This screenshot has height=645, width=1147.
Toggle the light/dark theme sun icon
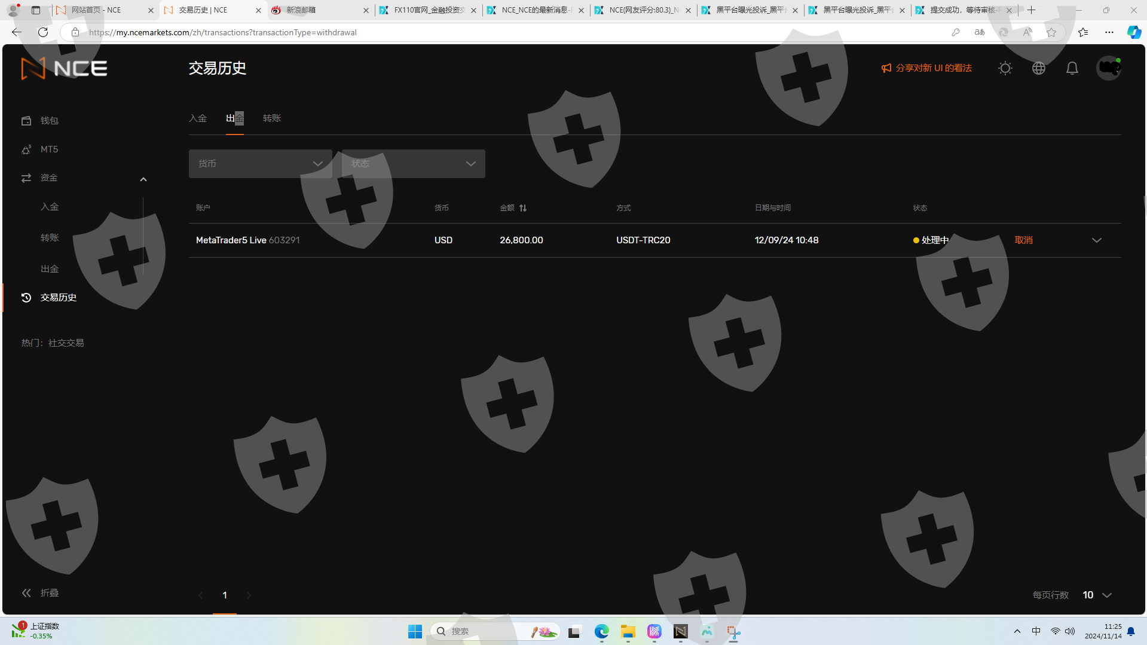tap(1005, 68)
